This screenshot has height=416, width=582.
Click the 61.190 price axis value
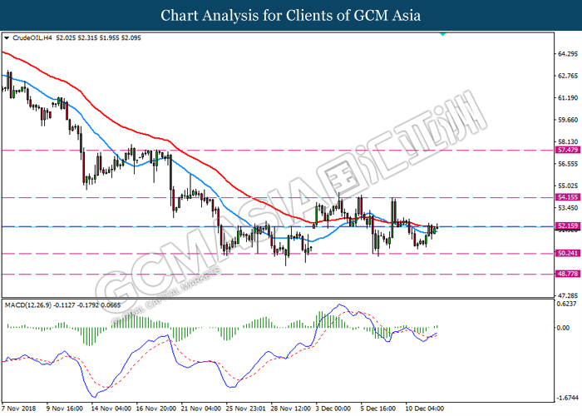click(568, 98)
